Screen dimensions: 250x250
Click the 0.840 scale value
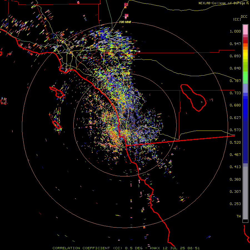click(x=235, y=68)
